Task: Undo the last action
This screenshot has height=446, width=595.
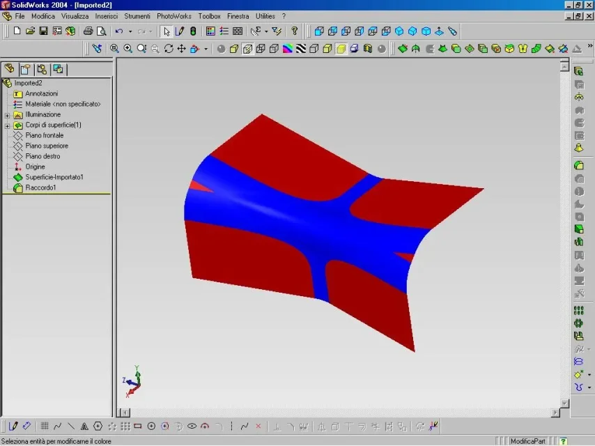Action: point(119,31)
